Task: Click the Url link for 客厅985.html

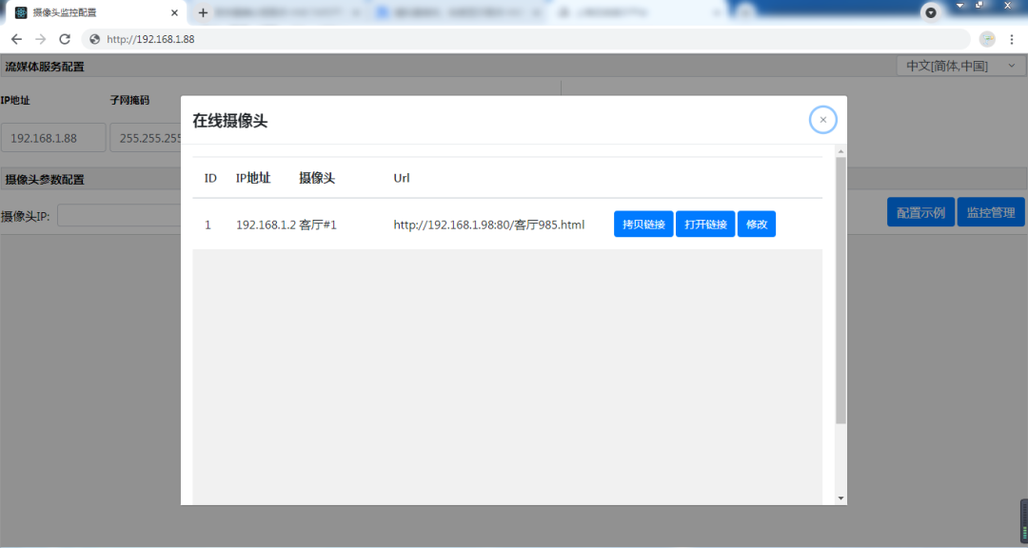Action: 488,225
